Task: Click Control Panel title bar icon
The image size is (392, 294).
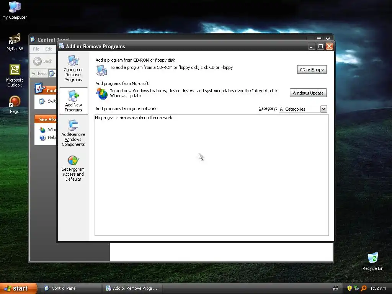Action: click(33, 39)
